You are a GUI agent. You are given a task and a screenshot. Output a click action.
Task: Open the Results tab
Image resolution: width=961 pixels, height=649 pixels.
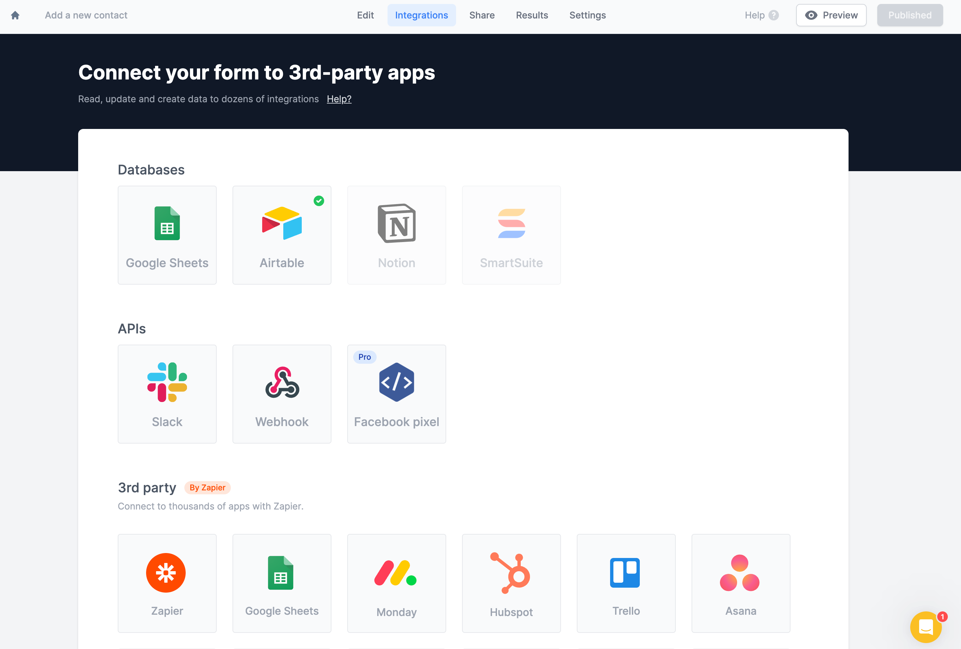click(x=532, y=15)
